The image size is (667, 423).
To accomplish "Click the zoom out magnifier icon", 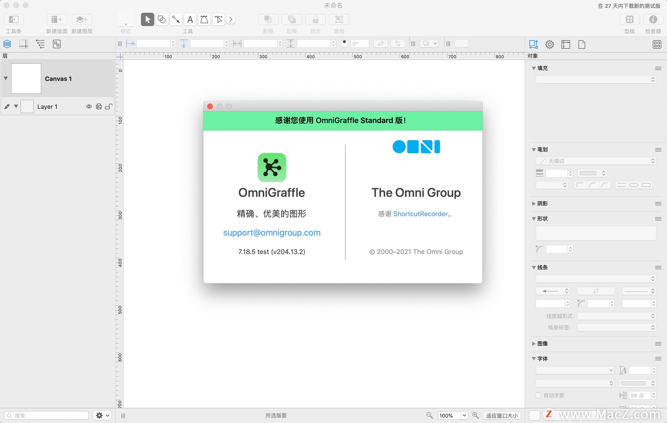I will [430, 415].
